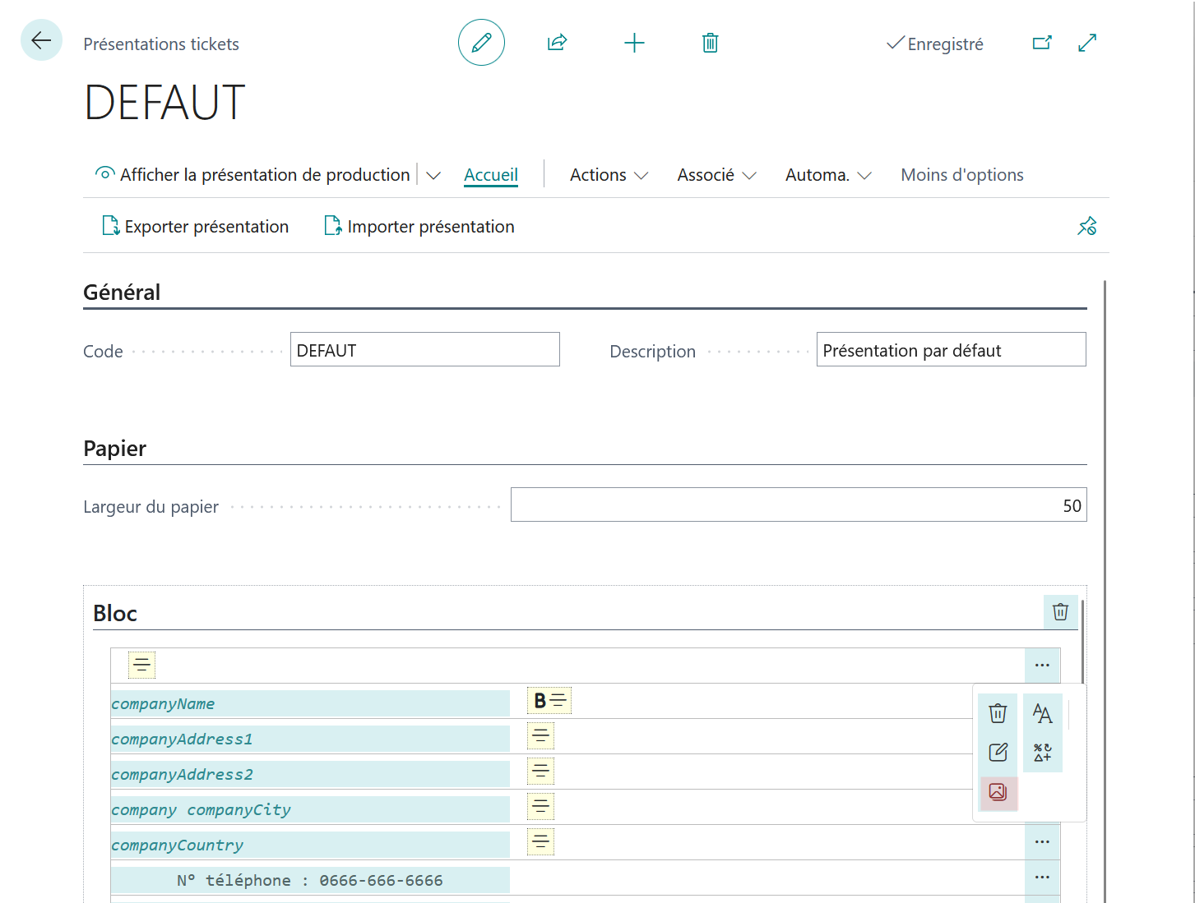Image resolution: width=1195 pixels, height=903 pixels.
Task: Click N° téléphone : 0666-666-6666 text
Action: pyautogui.click(x=310, y=881)
